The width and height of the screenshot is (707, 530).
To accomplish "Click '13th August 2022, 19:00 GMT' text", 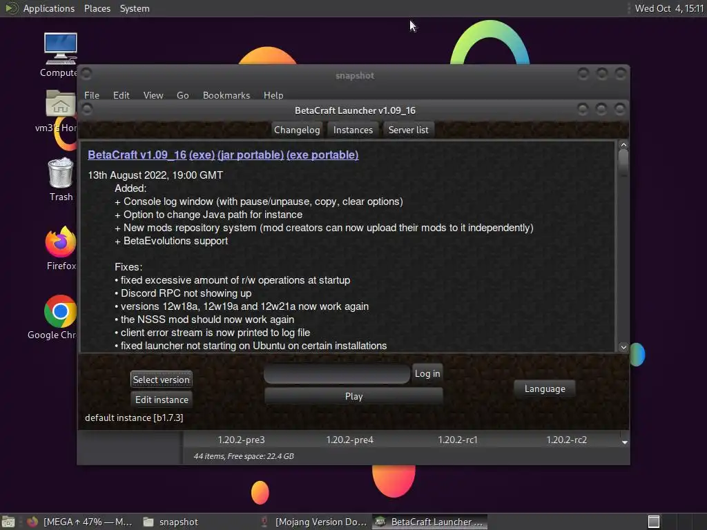I will coord(155,175).
